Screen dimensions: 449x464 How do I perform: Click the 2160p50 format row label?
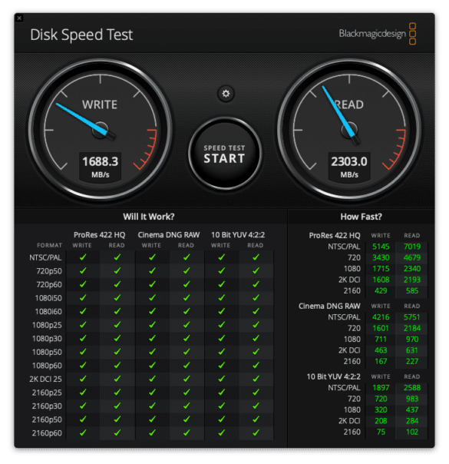click(x=47, y=419)
